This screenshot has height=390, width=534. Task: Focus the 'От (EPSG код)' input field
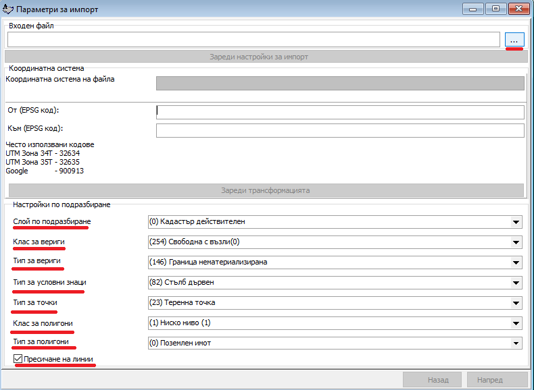tap(340, 112)
